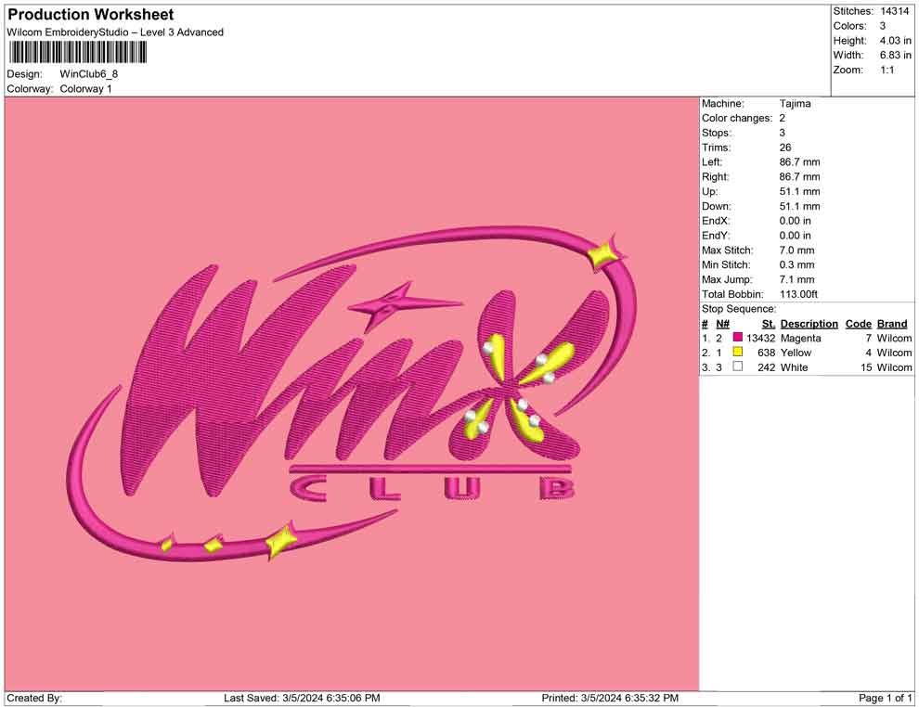Image resolution: width=919 pixels, height=707 pixels.
Task: Click the Trims value '26'
Action: tap(785, 148)
